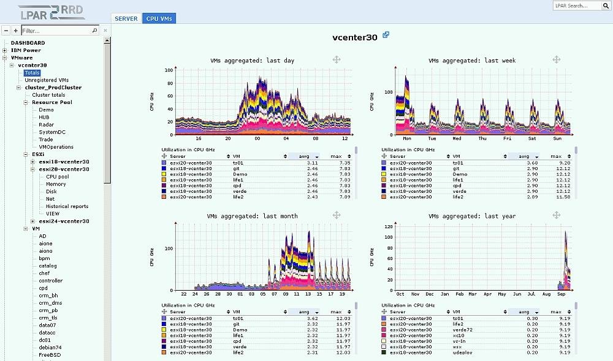Click the move icon on the last year graph

[x=556, y=215]
